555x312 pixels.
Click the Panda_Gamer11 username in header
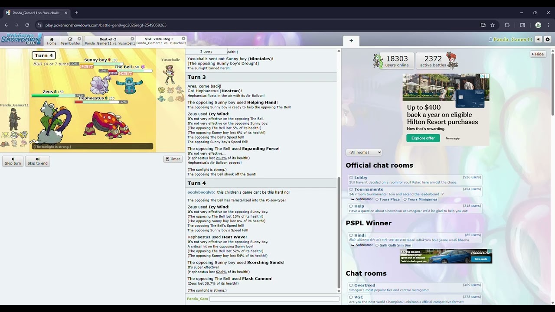tap(510, 39)
